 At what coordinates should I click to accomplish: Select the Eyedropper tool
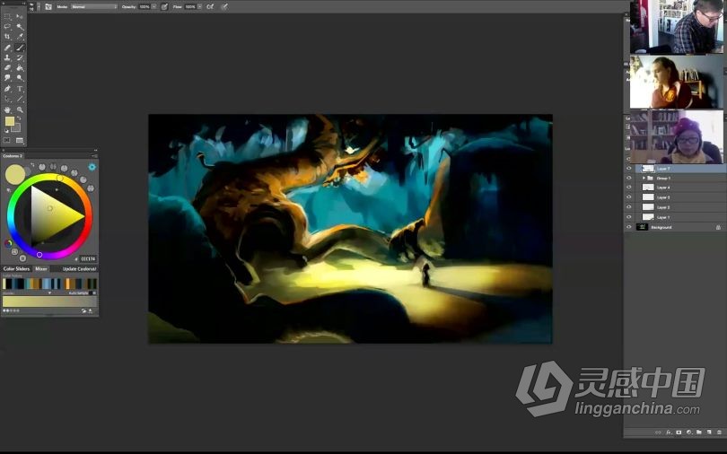(20, 37)
